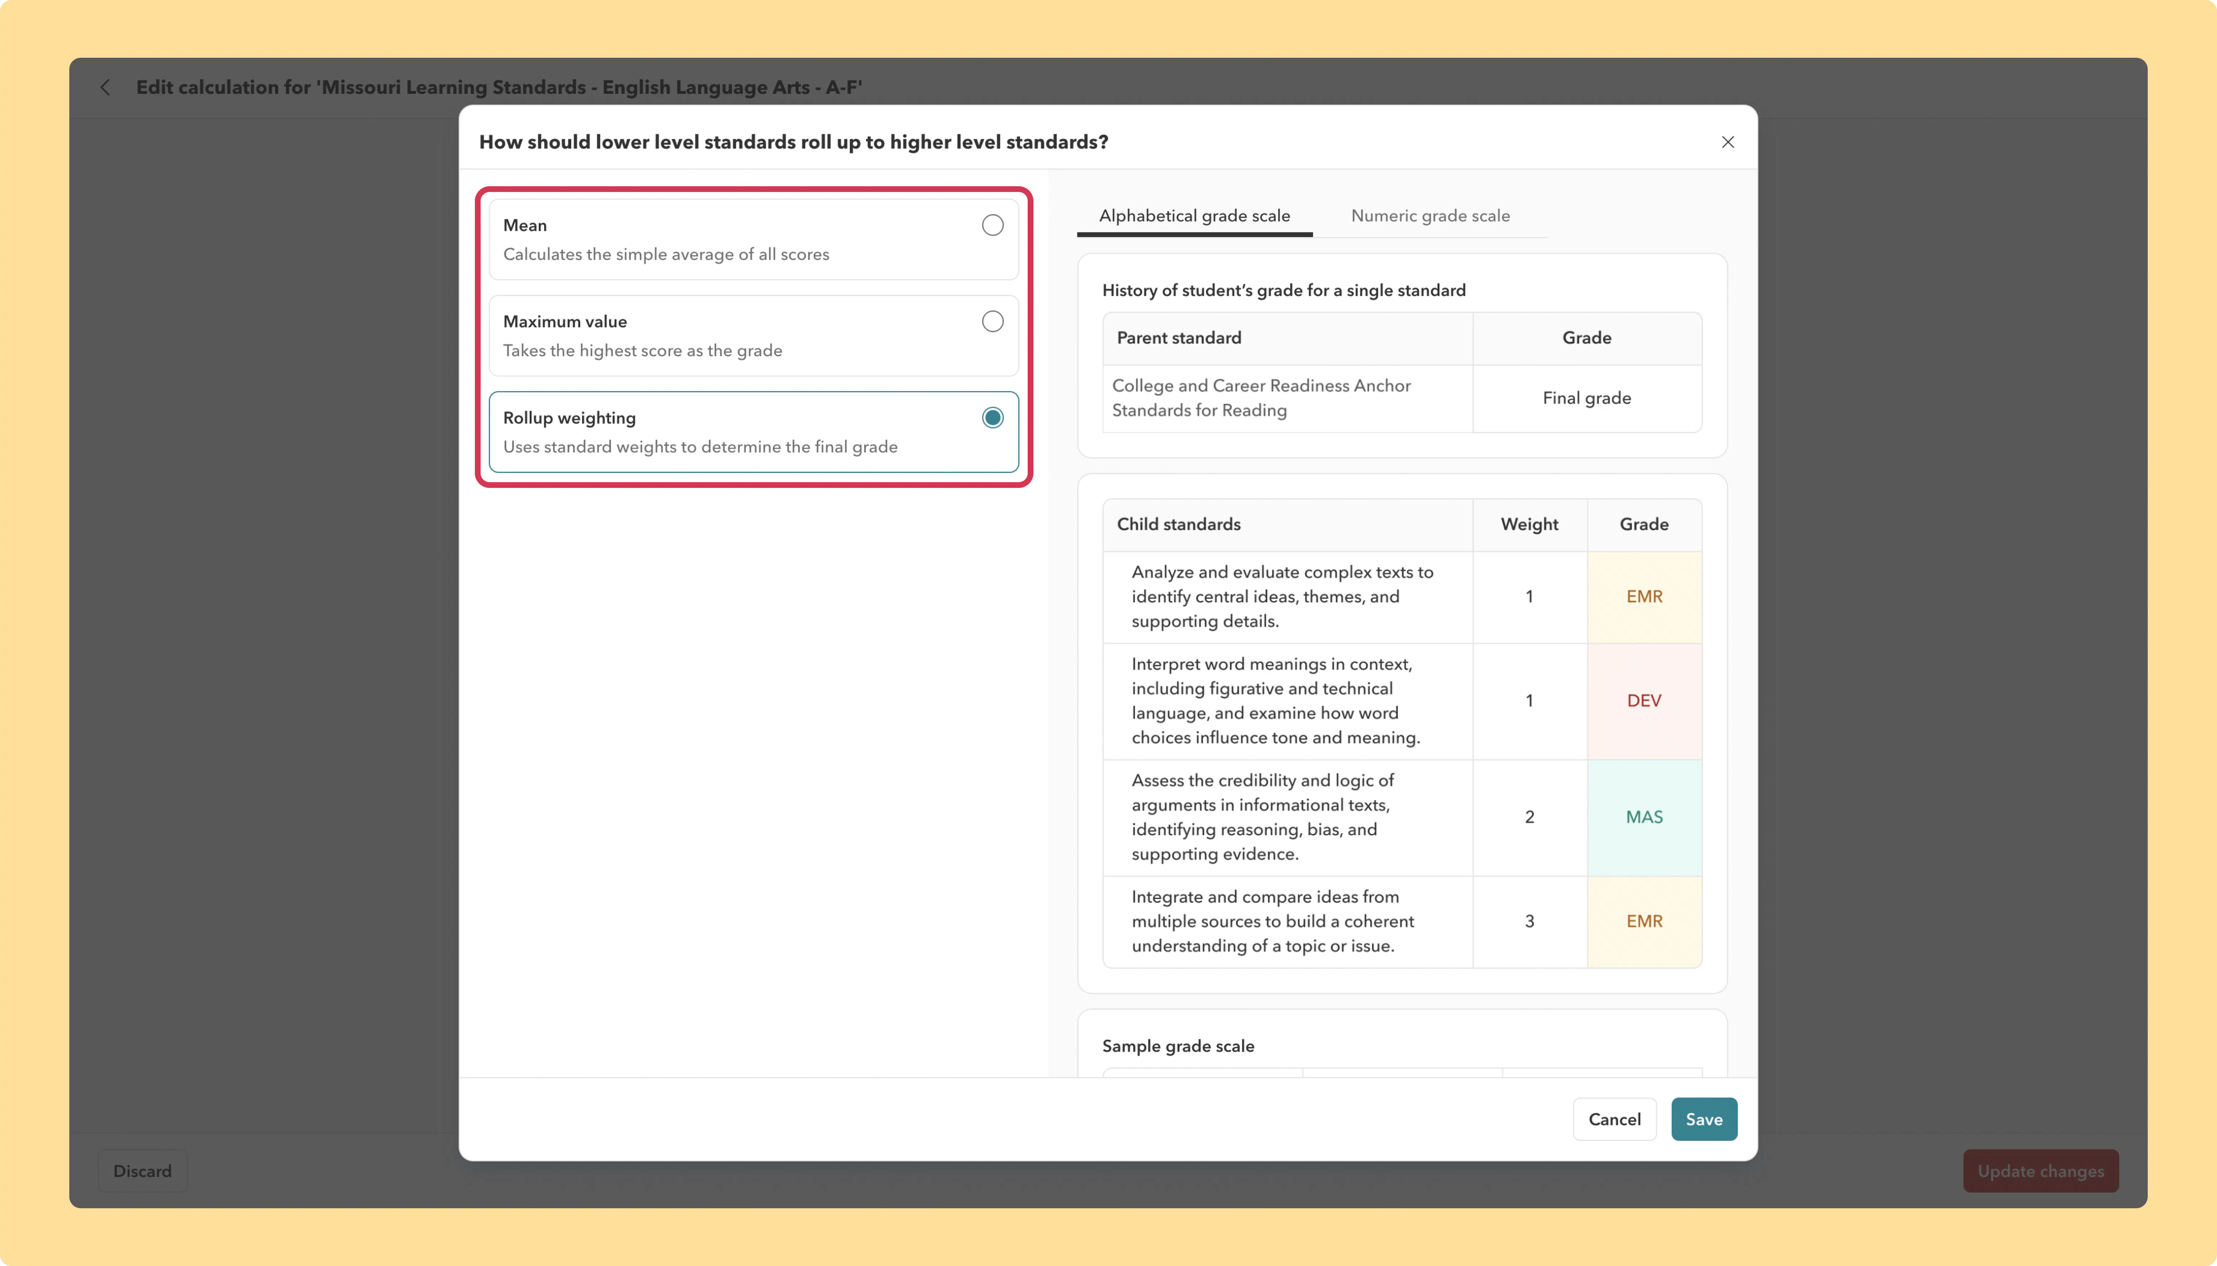Click the Save button
This screenshot has height=1266, width=2217.
pos(1703,1119)
